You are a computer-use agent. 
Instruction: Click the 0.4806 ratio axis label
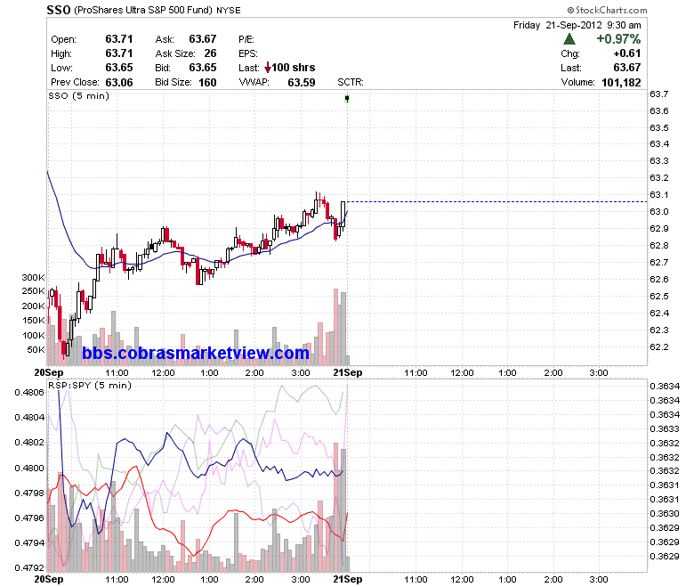point(29,392)
